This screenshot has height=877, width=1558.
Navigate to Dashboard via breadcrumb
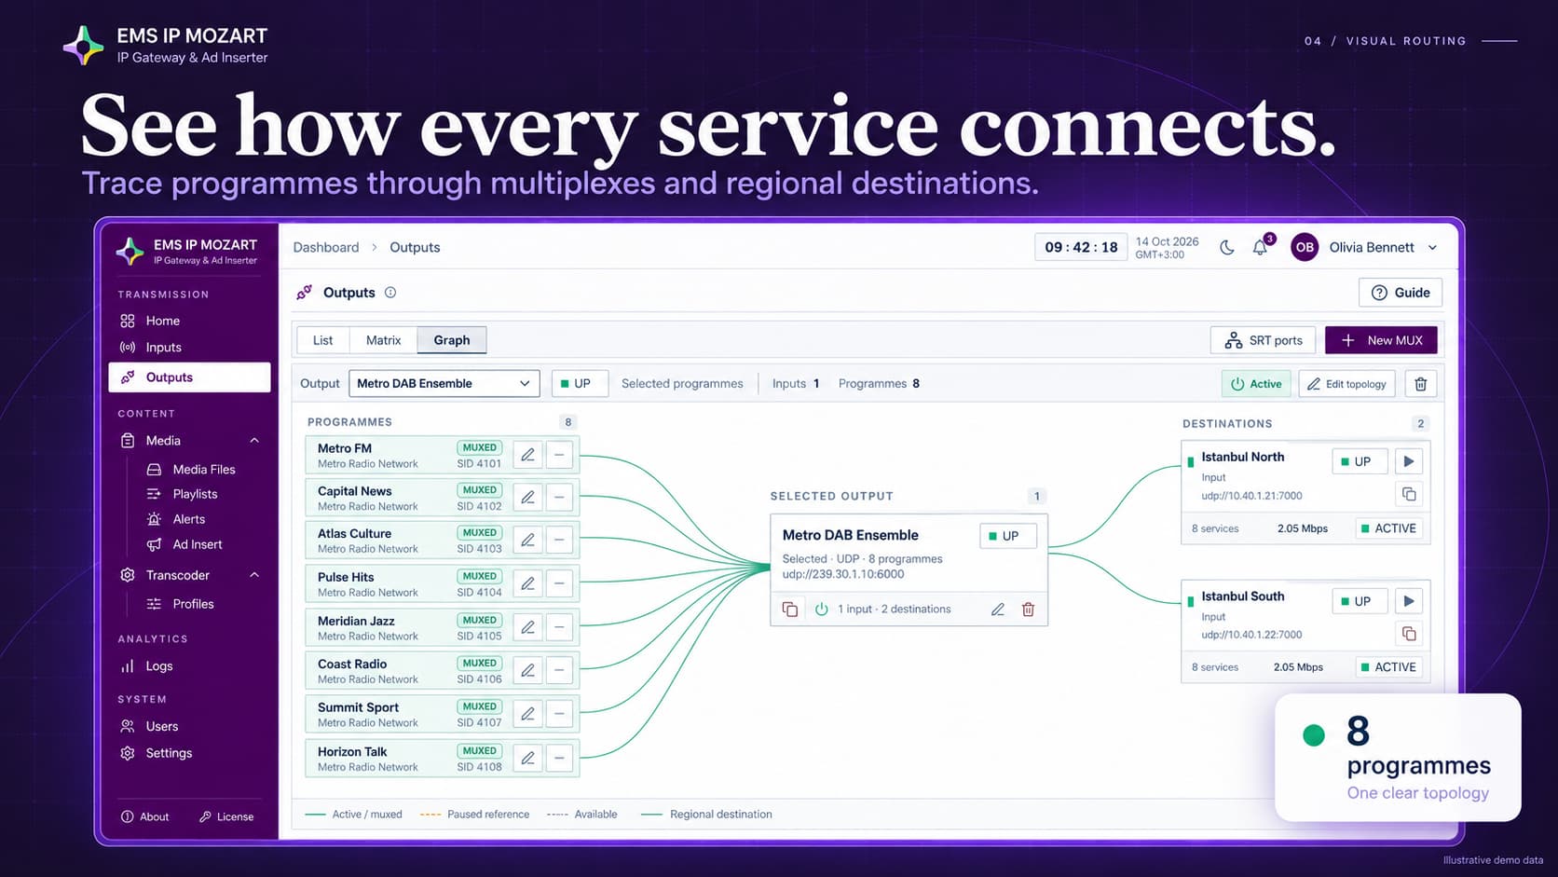[x=326, y=248]
